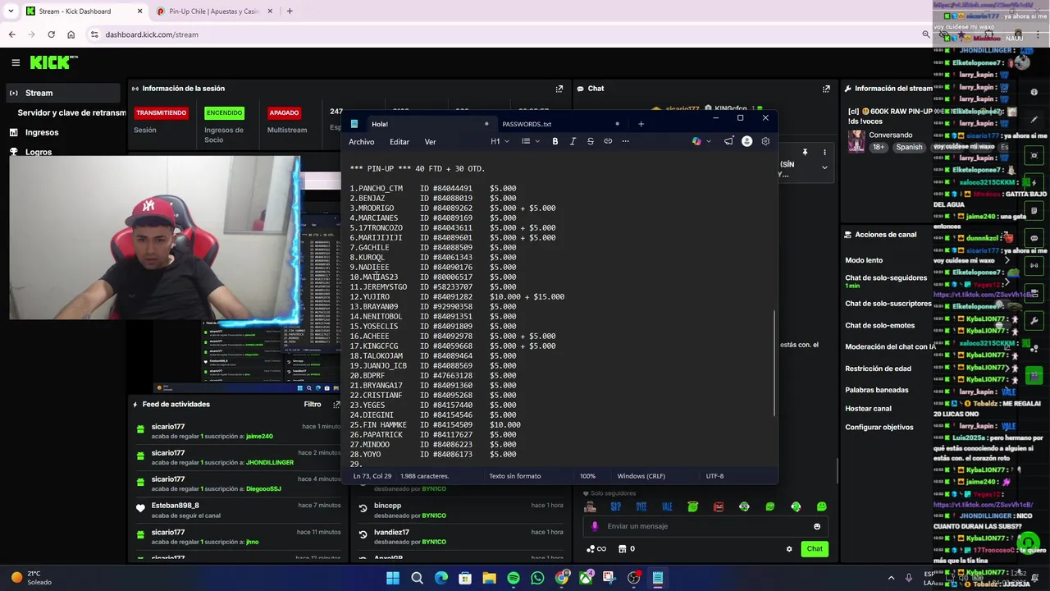
Task: Open Modo lento setting
Action: [864, 260]
